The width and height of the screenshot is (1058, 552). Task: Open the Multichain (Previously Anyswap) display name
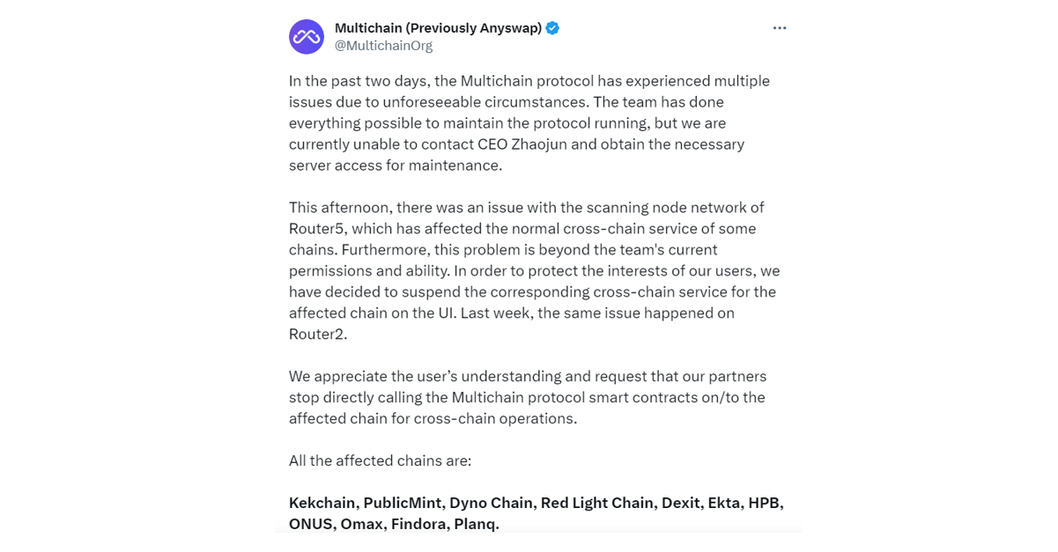(x=438, y=28)
